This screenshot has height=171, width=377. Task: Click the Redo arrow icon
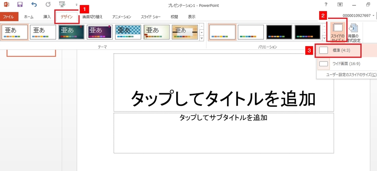click(48, 5)
